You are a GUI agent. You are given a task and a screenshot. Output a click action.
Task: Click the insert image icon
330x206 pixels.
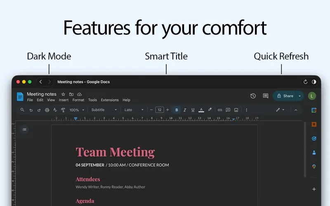(x=236, y=110)
